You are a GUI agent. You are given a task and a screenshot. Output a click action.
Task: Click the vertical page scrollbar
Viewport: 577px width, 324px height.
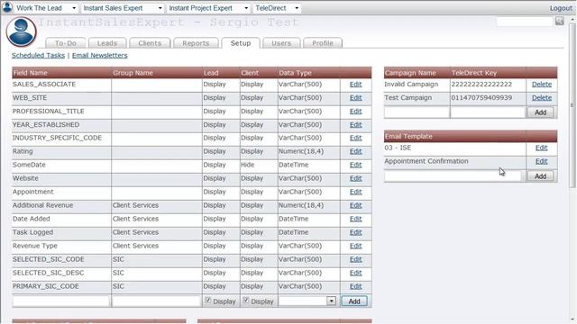pyautogui.click(x=572, y=106)
